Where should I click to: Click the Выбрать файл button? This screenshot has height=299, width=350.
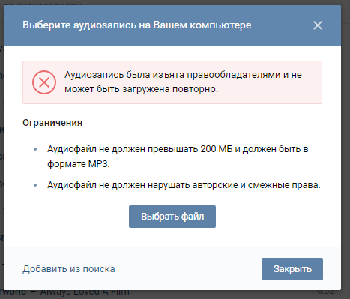172,217
